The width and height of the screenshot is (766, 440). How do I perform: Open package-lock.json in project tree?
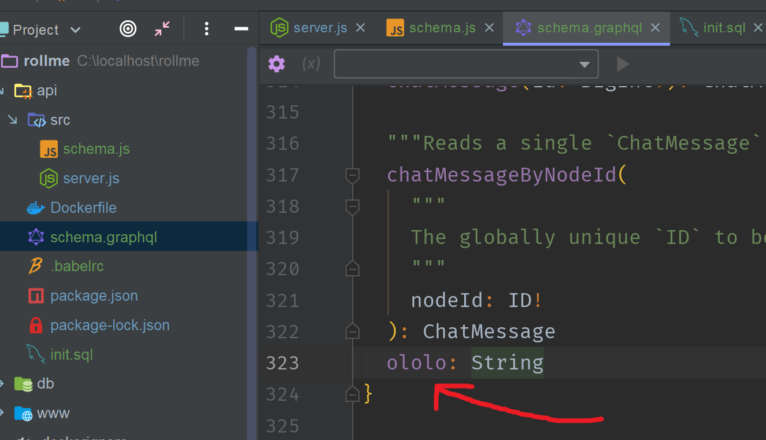110,325
